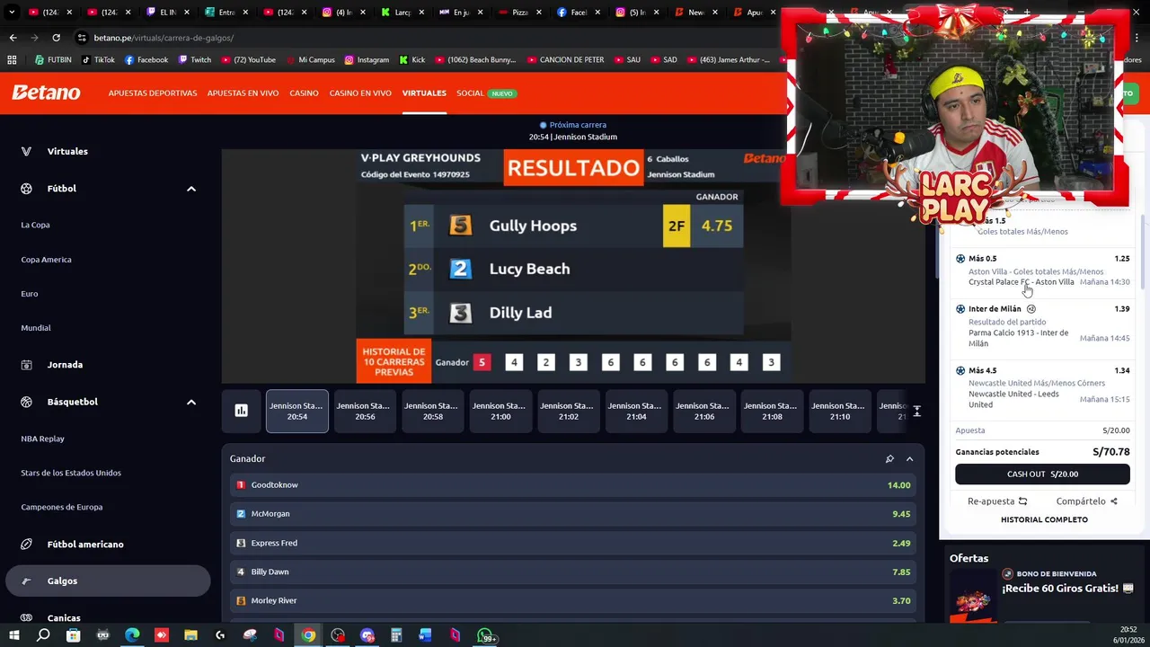Screen dimensions: 1150x647
Task: Open Campeones de Europa in the sidebar
Action: pyautogui.click(x=61, y=507)
